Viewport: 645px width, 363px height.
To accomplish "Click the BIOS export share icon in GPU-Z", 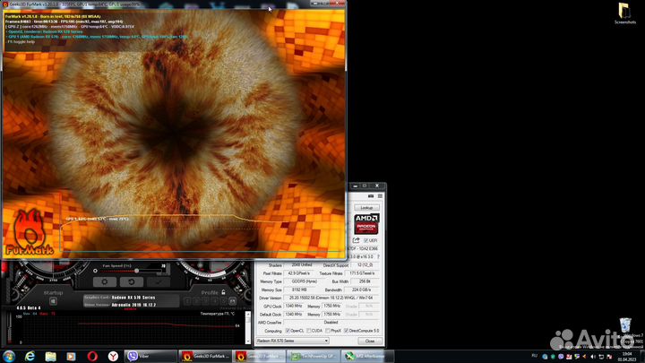I will (357, 240).
